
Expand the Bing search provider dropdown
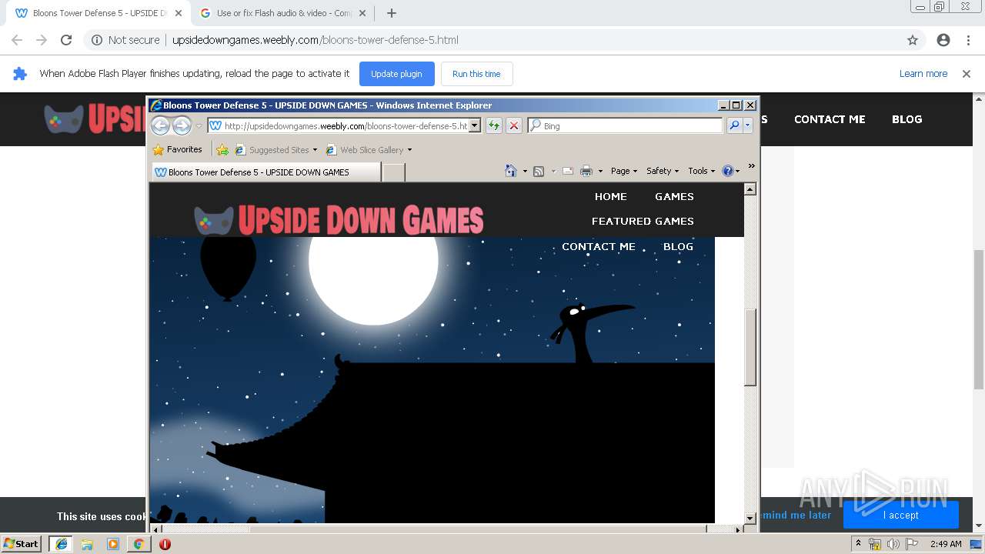[x=747, y=125]
